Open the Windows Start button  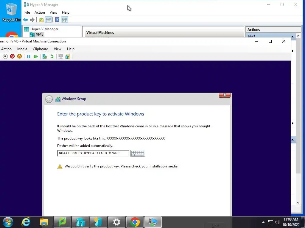point(8,222)
